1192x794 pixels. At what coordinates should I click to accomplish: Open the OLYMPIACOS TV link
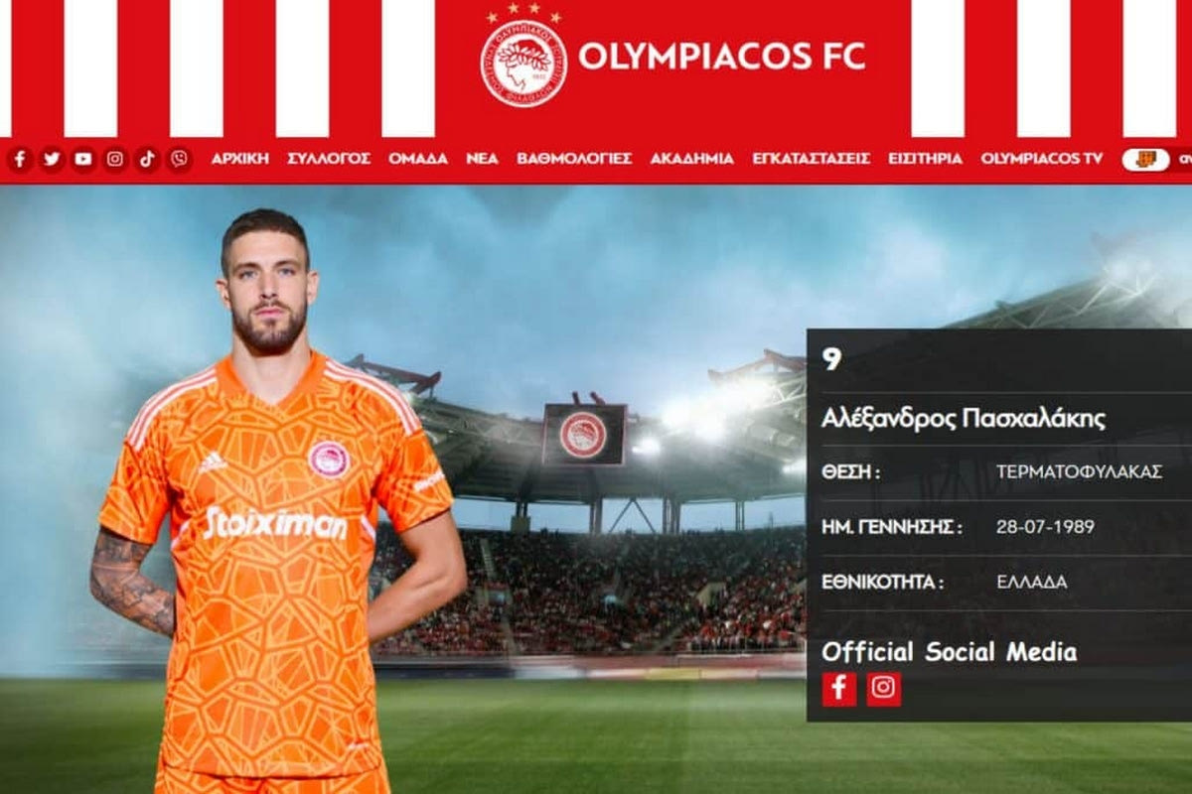[1042, 159]
